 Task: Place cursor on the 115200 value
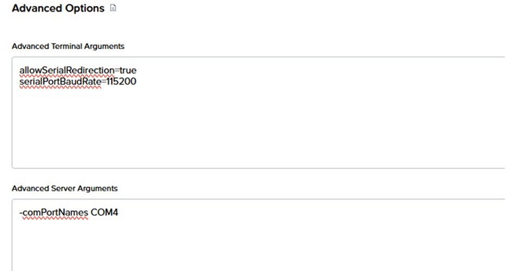point(120,82)
